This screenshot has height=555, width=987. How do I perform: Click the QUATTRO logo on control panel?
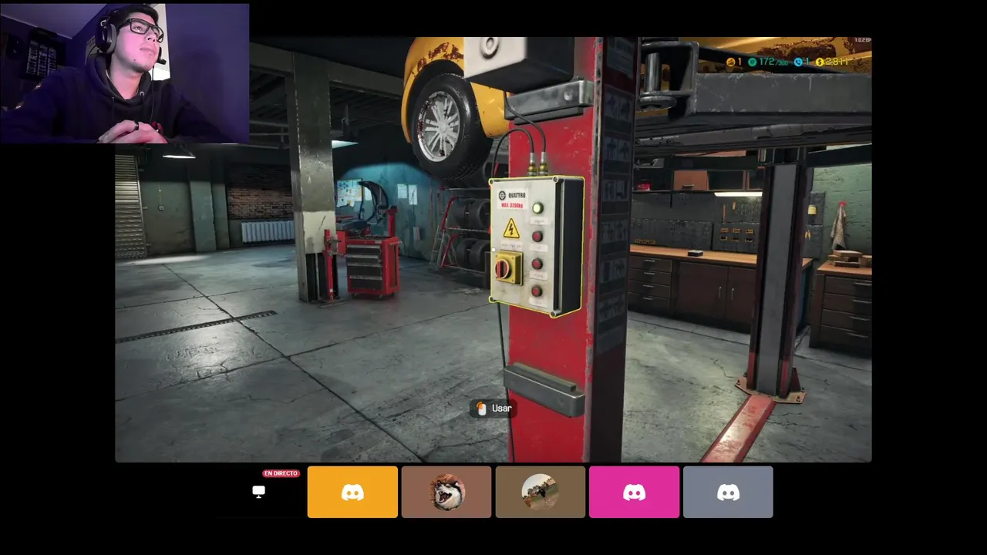coord(512,195)
